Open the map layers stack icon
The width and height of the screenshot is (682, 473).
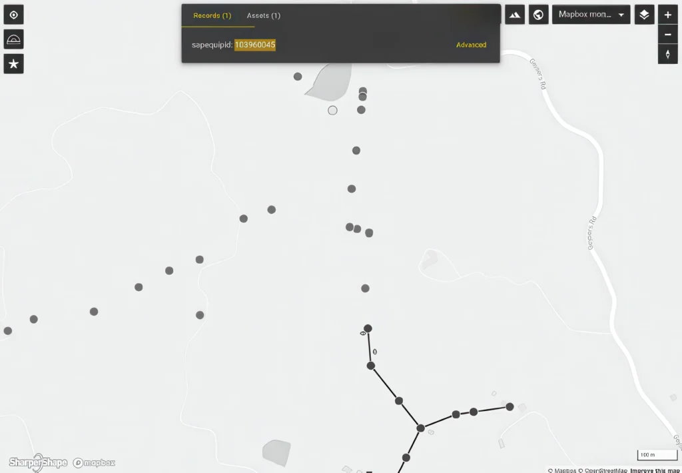click(644, 15)
